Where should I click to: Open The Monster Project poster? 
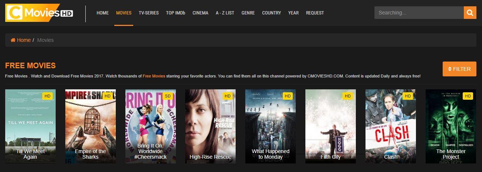(451, 126)
